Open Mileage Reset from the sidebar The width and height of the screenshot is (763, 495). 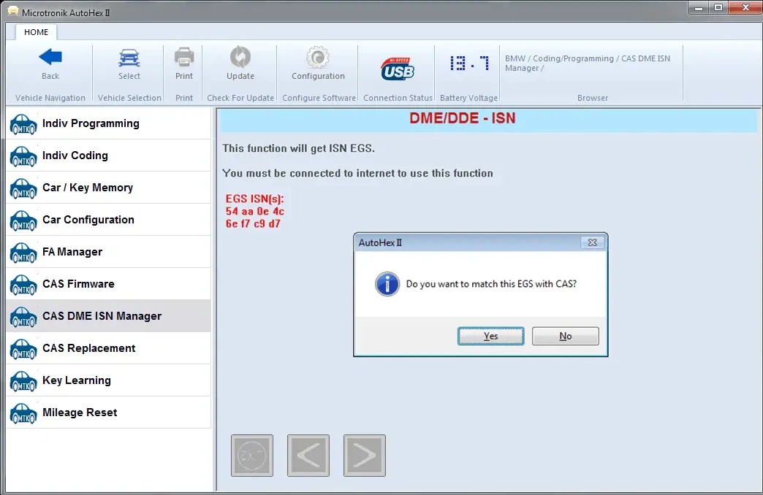coord(108,412)
